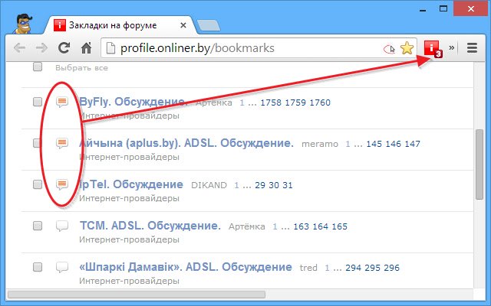This screenshot has width=491, height=306.
Task: Open a new browser tab
Action: pos(209,25)
